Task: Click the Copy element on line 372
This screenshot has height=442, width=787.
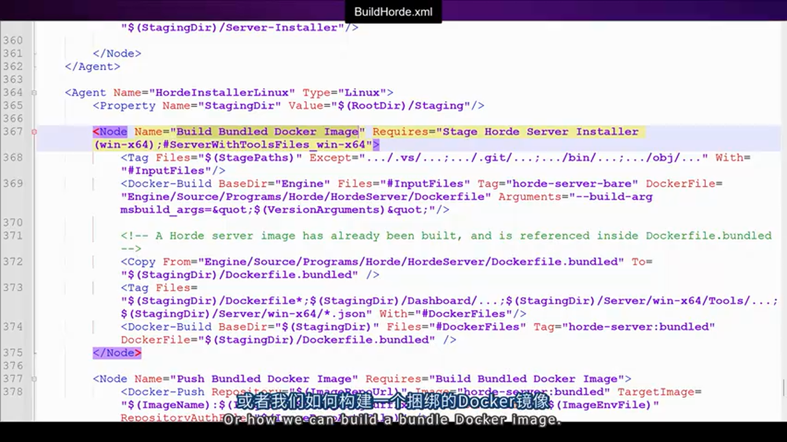Action: 138,262
